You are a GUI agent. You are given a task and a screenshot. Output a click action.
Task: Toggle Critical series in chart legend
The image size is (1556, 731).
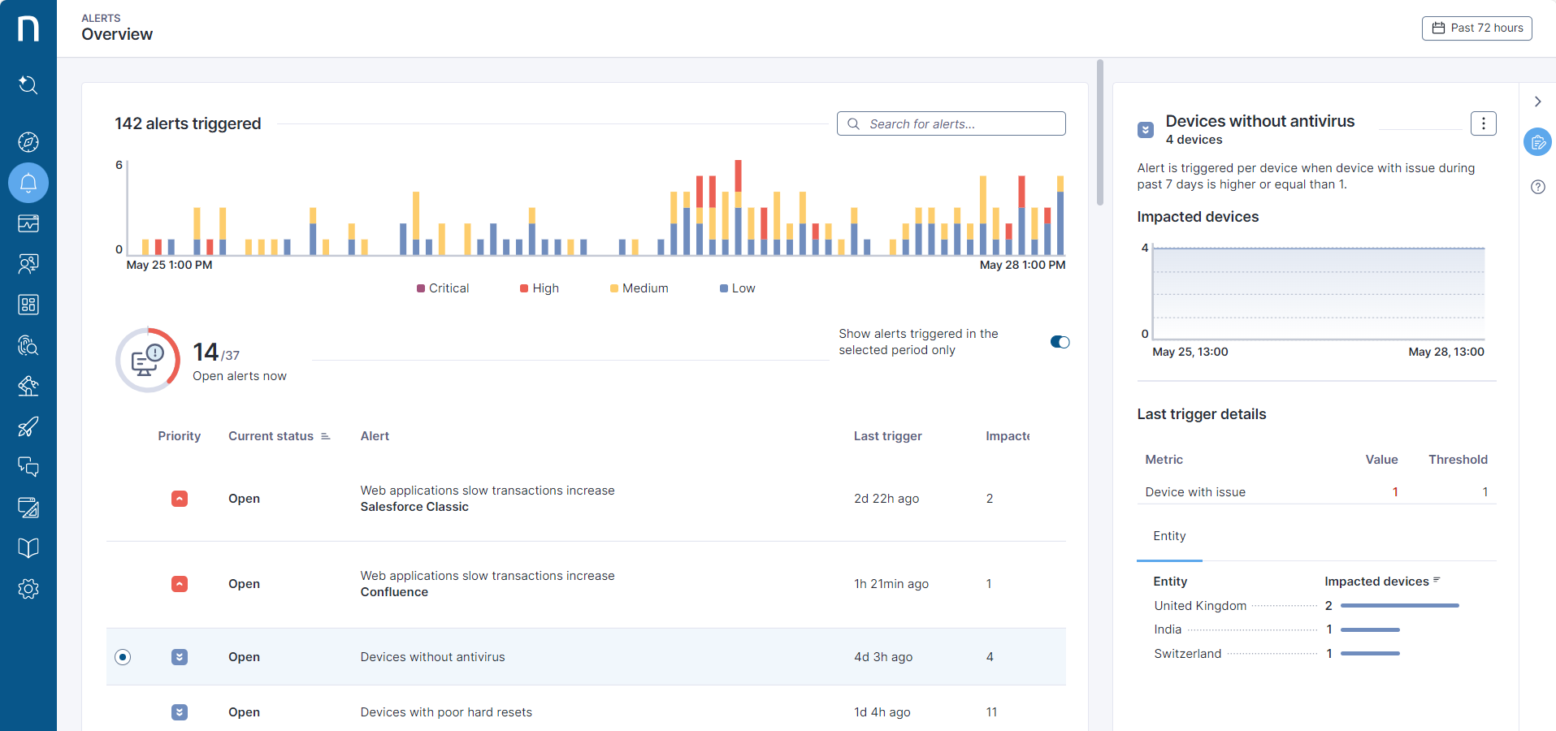coord(443,288)
